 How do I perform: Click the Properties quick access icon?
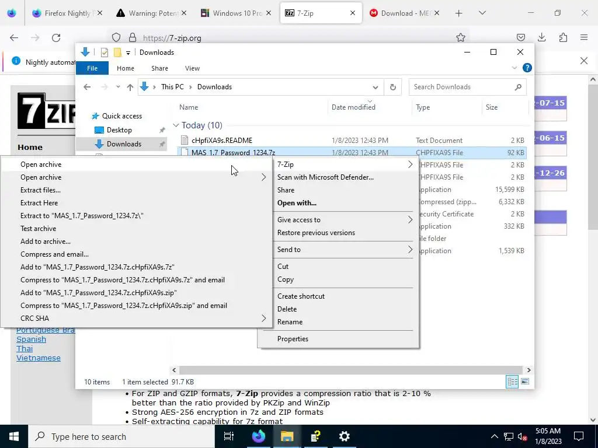[105, 52]
